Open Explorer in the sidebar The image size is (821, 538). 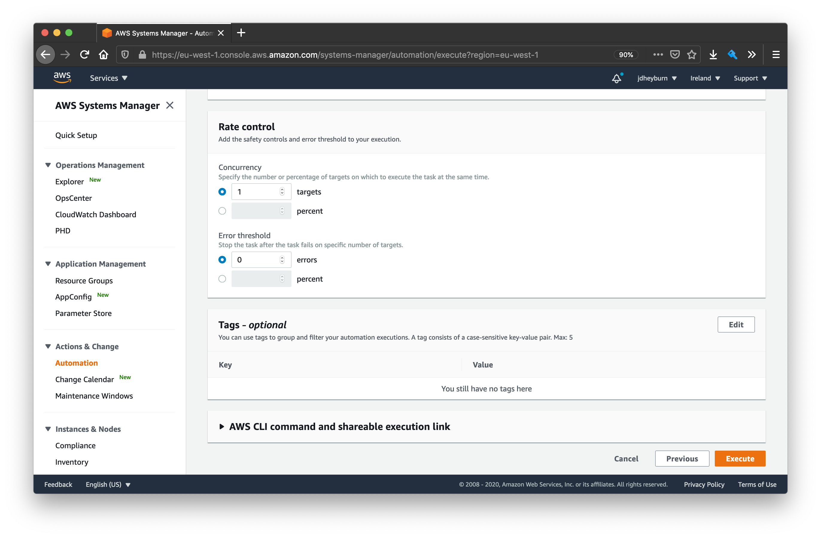pyautogui.click(x=70, y=182)
